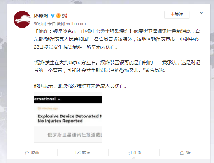214x163 pixels.
Task: Click the star icon next to 收藏
Action: click(x=27, y=152)
